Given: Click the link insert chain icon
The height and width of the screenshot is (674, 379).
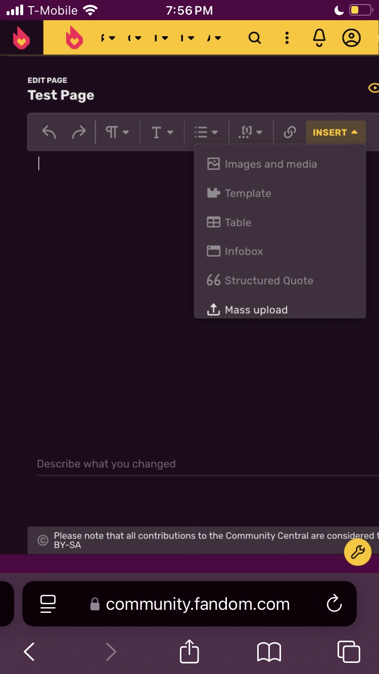Looking at the screenshot, I should (x=290, y=132).
